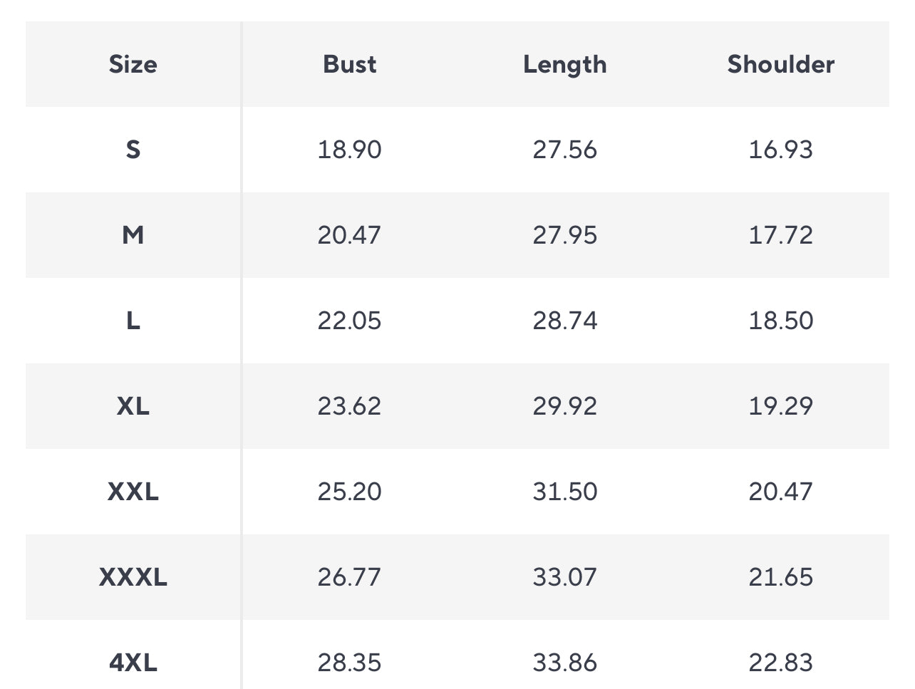
Task: Click shoulder value 21.65 for size XXXL
Action: 781,577
